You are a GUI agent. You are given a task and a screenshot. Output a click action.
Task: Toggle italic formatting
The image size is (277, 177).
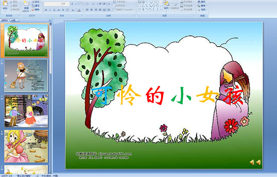click(x=49, y=10)
